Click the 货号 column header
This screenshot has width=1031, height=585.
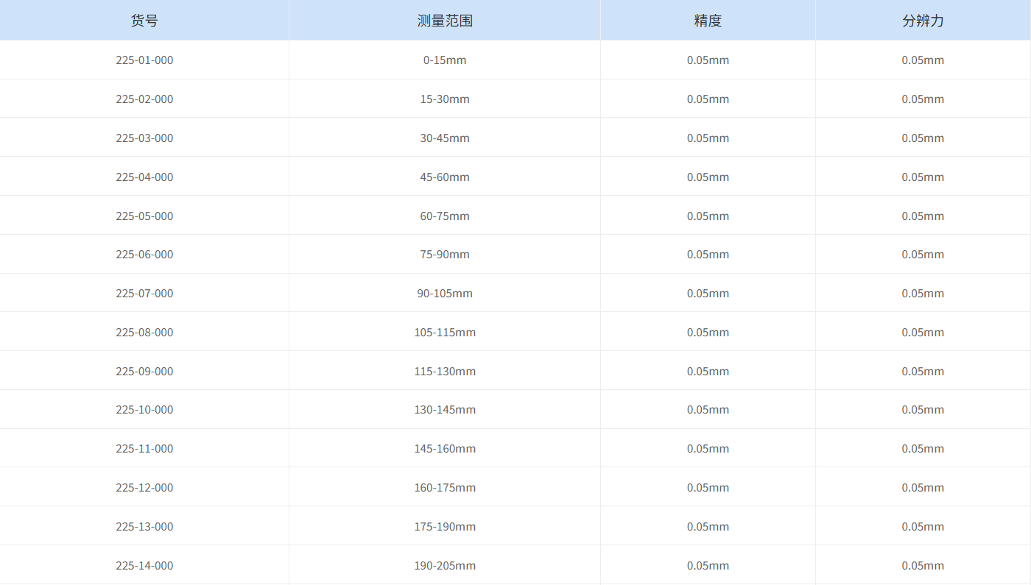click(x=144, y=20)
